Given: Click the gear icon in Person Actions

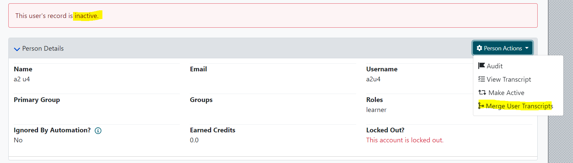Looking at the screenshot, I should 479,48.
